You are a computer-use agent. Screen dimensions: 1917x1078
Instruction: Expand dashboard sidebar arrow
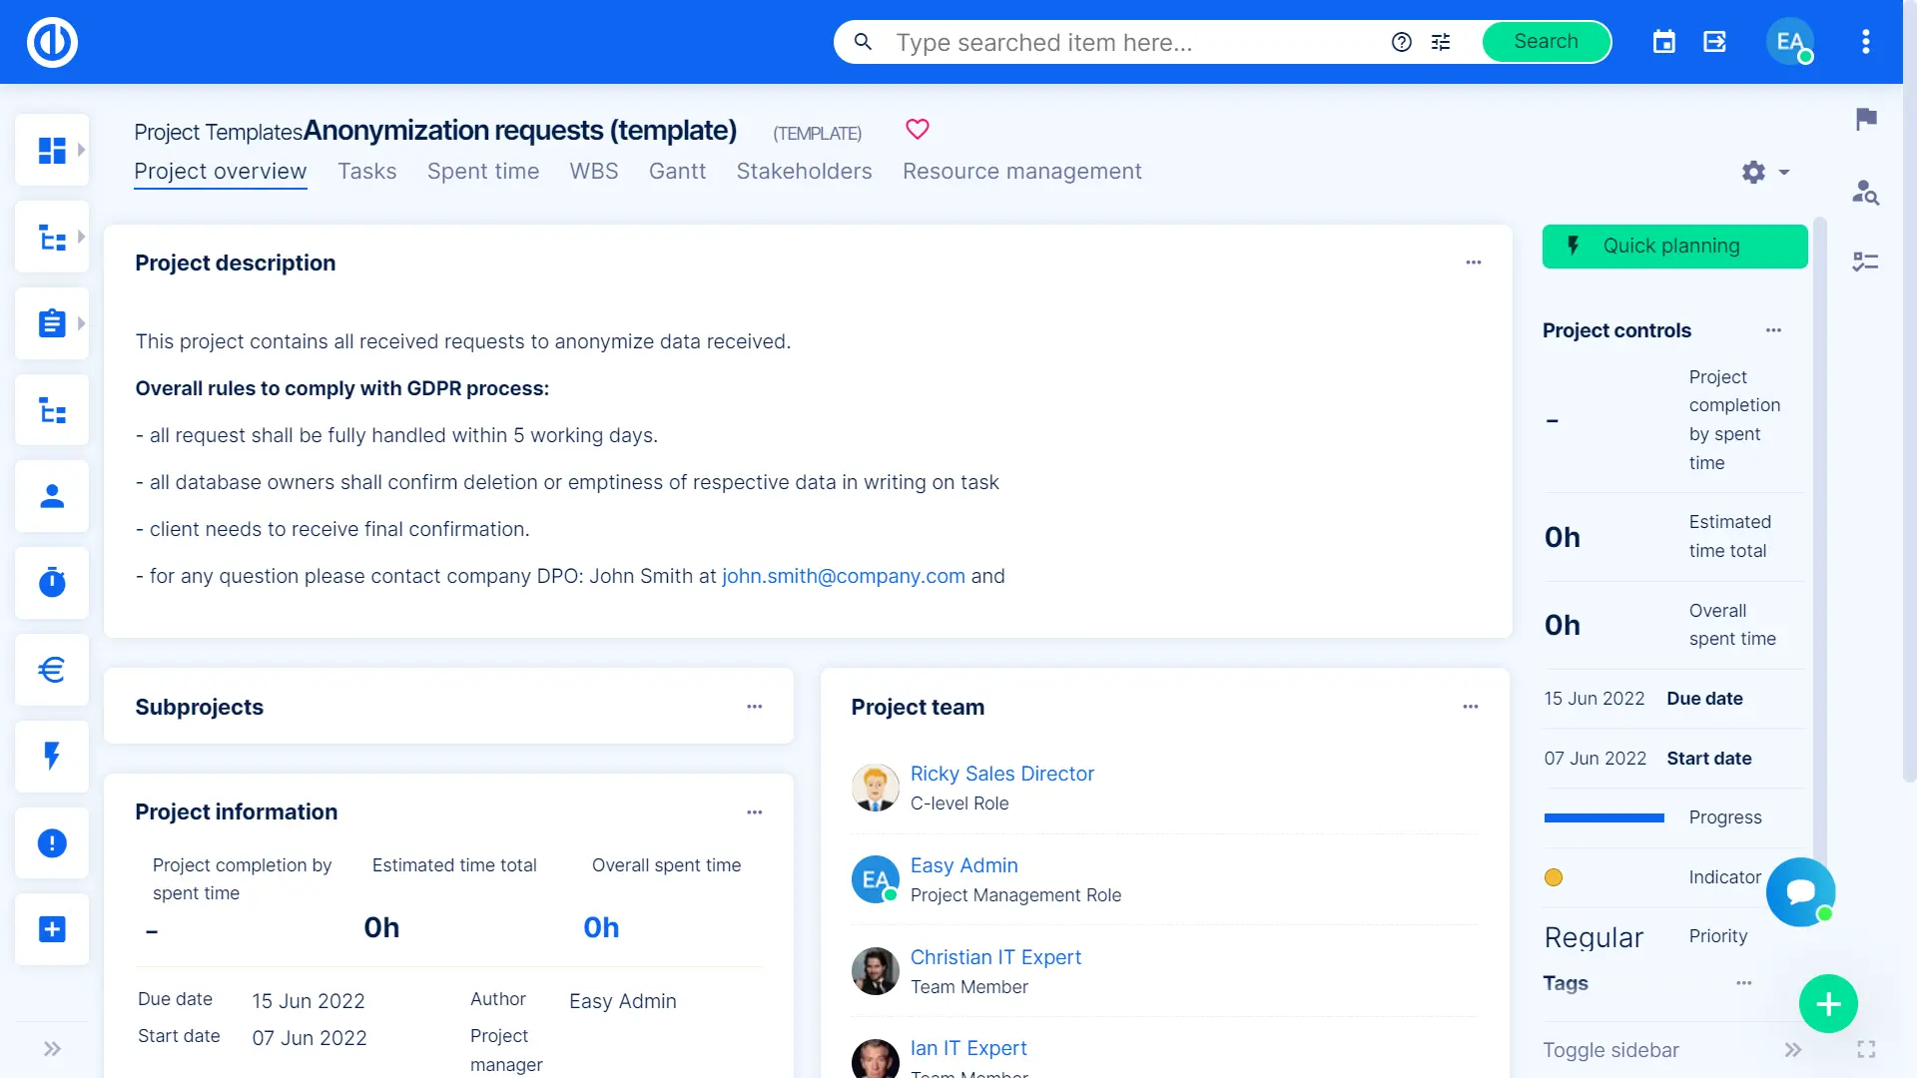coord(82,150)
